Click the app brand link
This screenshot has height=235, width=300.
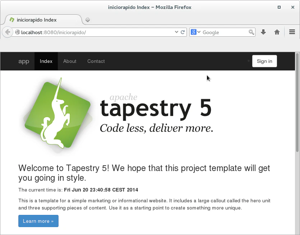click(24, 61)
